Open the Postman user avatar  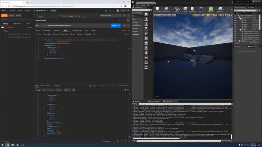coord(117,11)
